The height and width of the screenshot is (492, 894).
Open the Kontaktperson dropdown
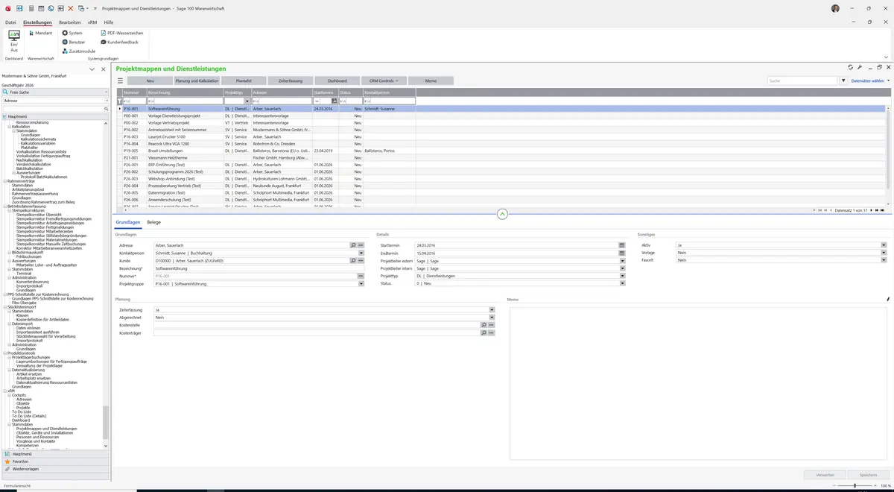pos(361,253)
